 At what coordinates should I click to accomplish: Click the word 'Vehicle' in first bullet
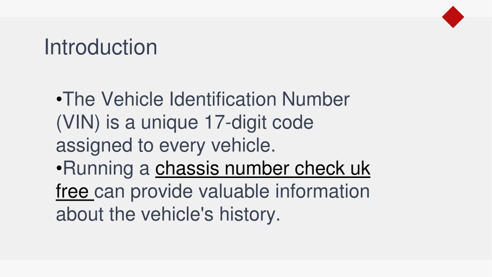coord(132,99)
